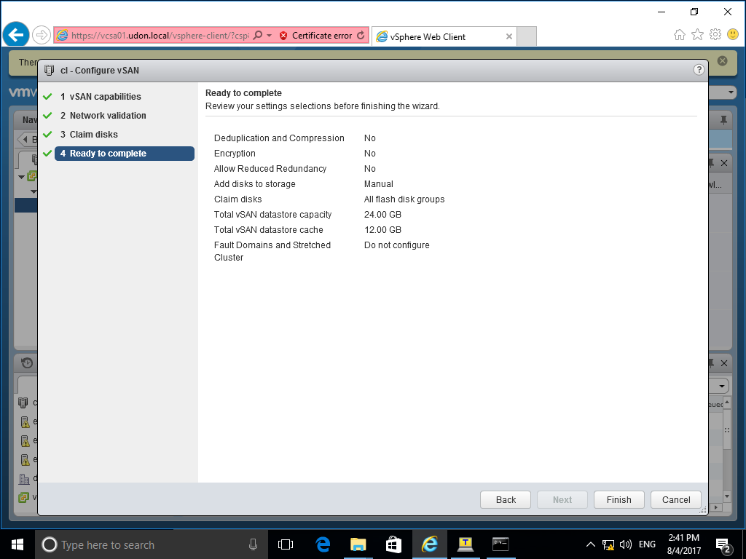Click the taskbar microphone icon
This screenshot has height=559, width=746.
253,544
